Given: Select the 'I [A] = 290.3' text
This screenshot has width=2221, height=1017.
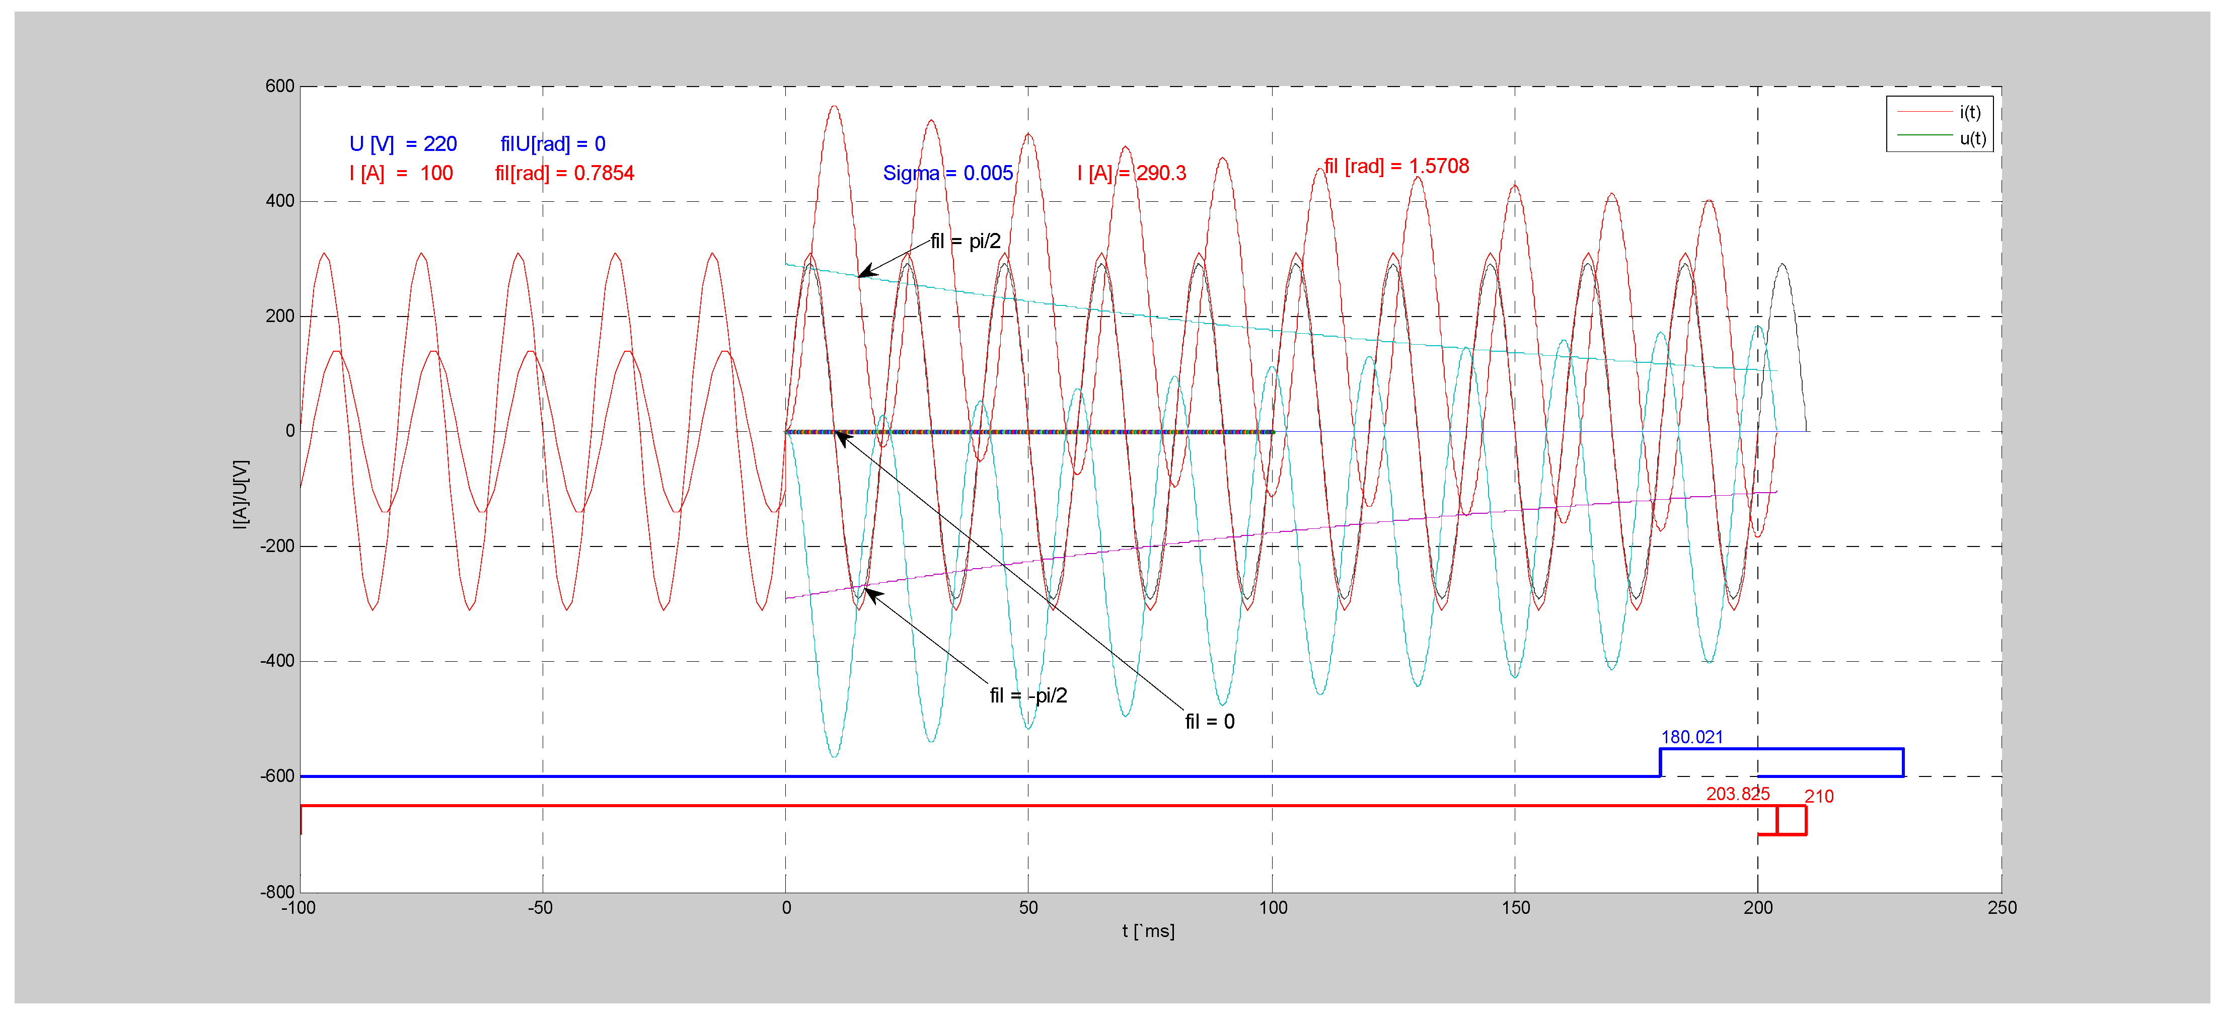Looking at the screenshot, I should point(1131,173).
